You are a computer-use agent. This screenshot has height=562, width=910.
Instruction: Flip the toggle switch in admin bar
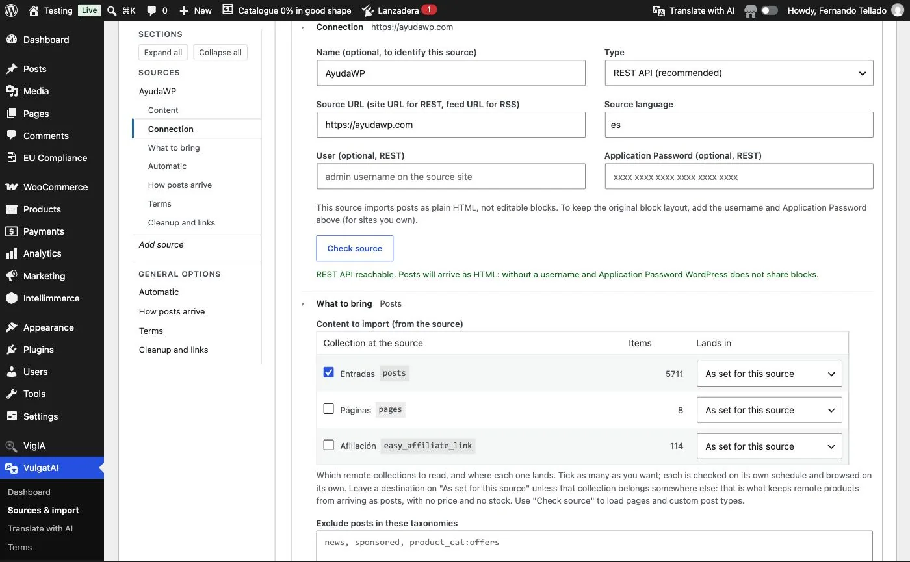(770, 10)
